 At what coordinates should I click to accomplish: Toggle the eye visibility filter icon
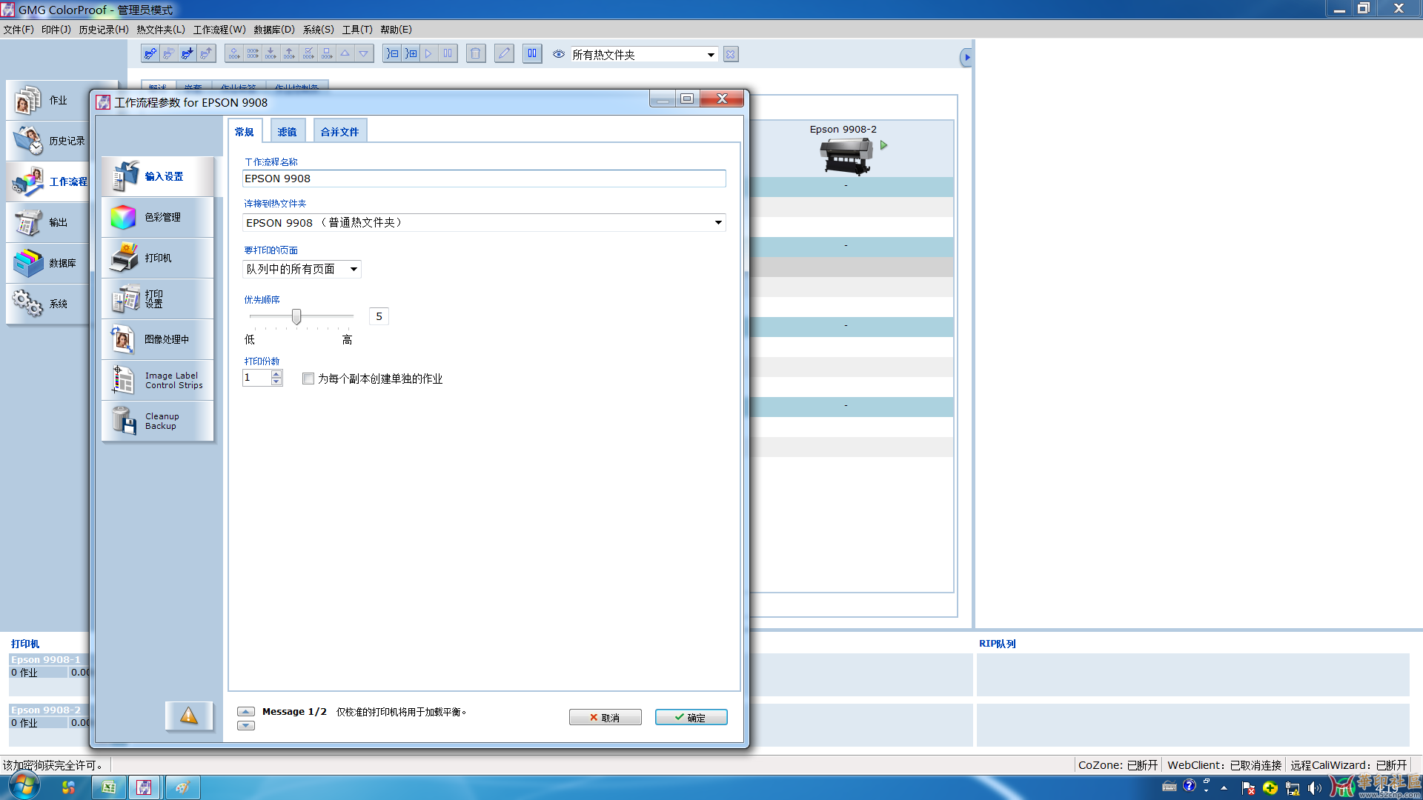tap(559, 54)
